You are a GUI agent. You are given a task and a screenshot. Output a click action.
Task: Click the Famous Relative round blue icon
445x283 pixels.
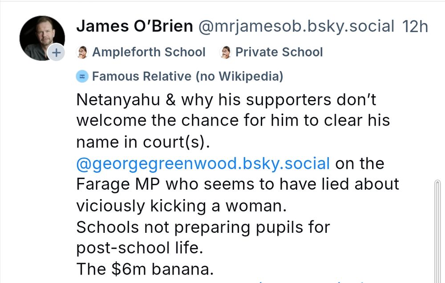click(82, 76)
